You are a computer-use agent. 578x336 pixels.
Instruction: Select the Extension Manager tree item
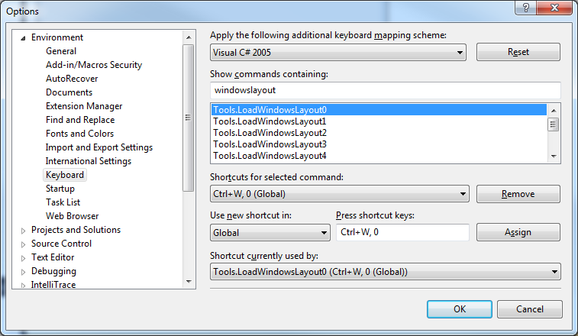pyautogui.click(x=83, y=106)
